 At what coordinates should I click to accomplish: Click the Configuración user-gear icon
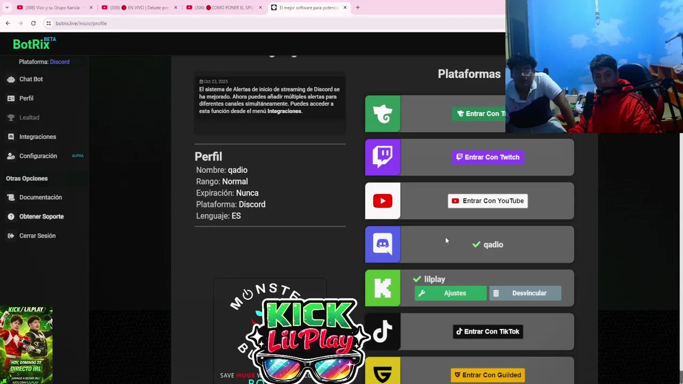(11, 156)
